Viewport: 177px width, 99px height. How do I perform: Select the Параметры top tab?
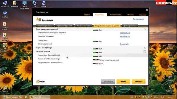[100, 15]
